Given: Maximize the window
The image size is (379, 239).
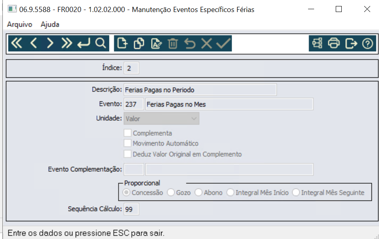Looking at the screenshot, I should click(339, 9).
